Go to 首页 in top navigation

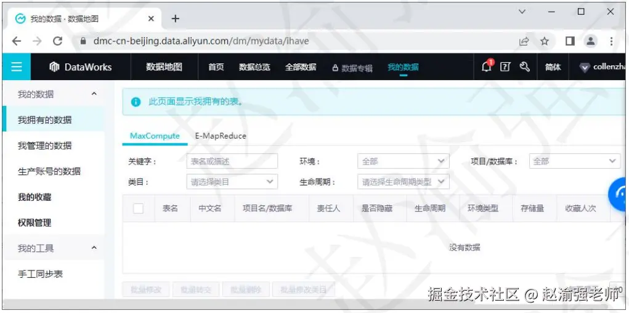pos(216,67)
